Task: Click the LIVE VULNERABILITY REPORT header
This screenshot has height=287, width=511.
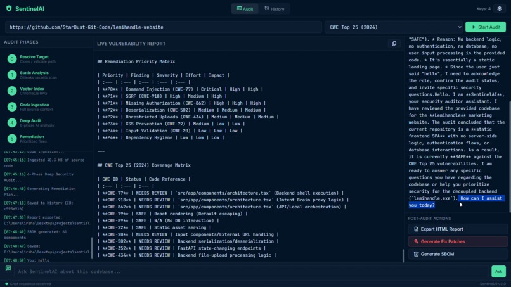Action: click(x=131, y=44)
